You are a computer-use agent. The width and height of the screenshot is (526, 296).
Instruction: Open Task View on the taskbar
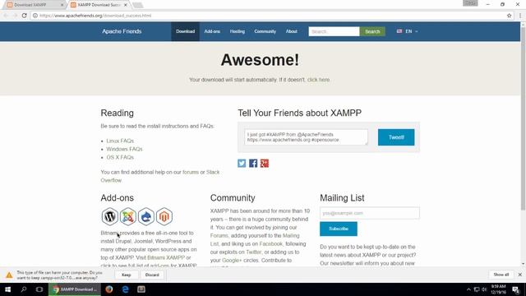(x=39, y=289)
